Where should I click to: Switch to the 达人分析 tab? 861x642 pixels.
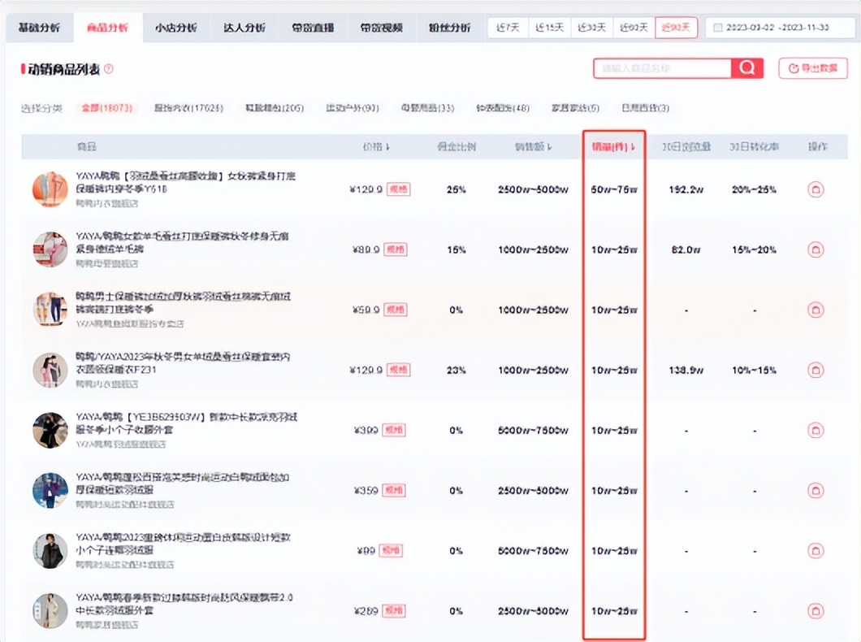point(244,28)
